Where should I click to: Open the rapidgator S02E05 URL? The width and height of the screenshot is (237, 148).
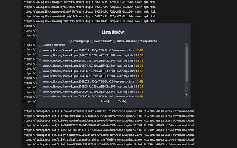click(109, 130)
